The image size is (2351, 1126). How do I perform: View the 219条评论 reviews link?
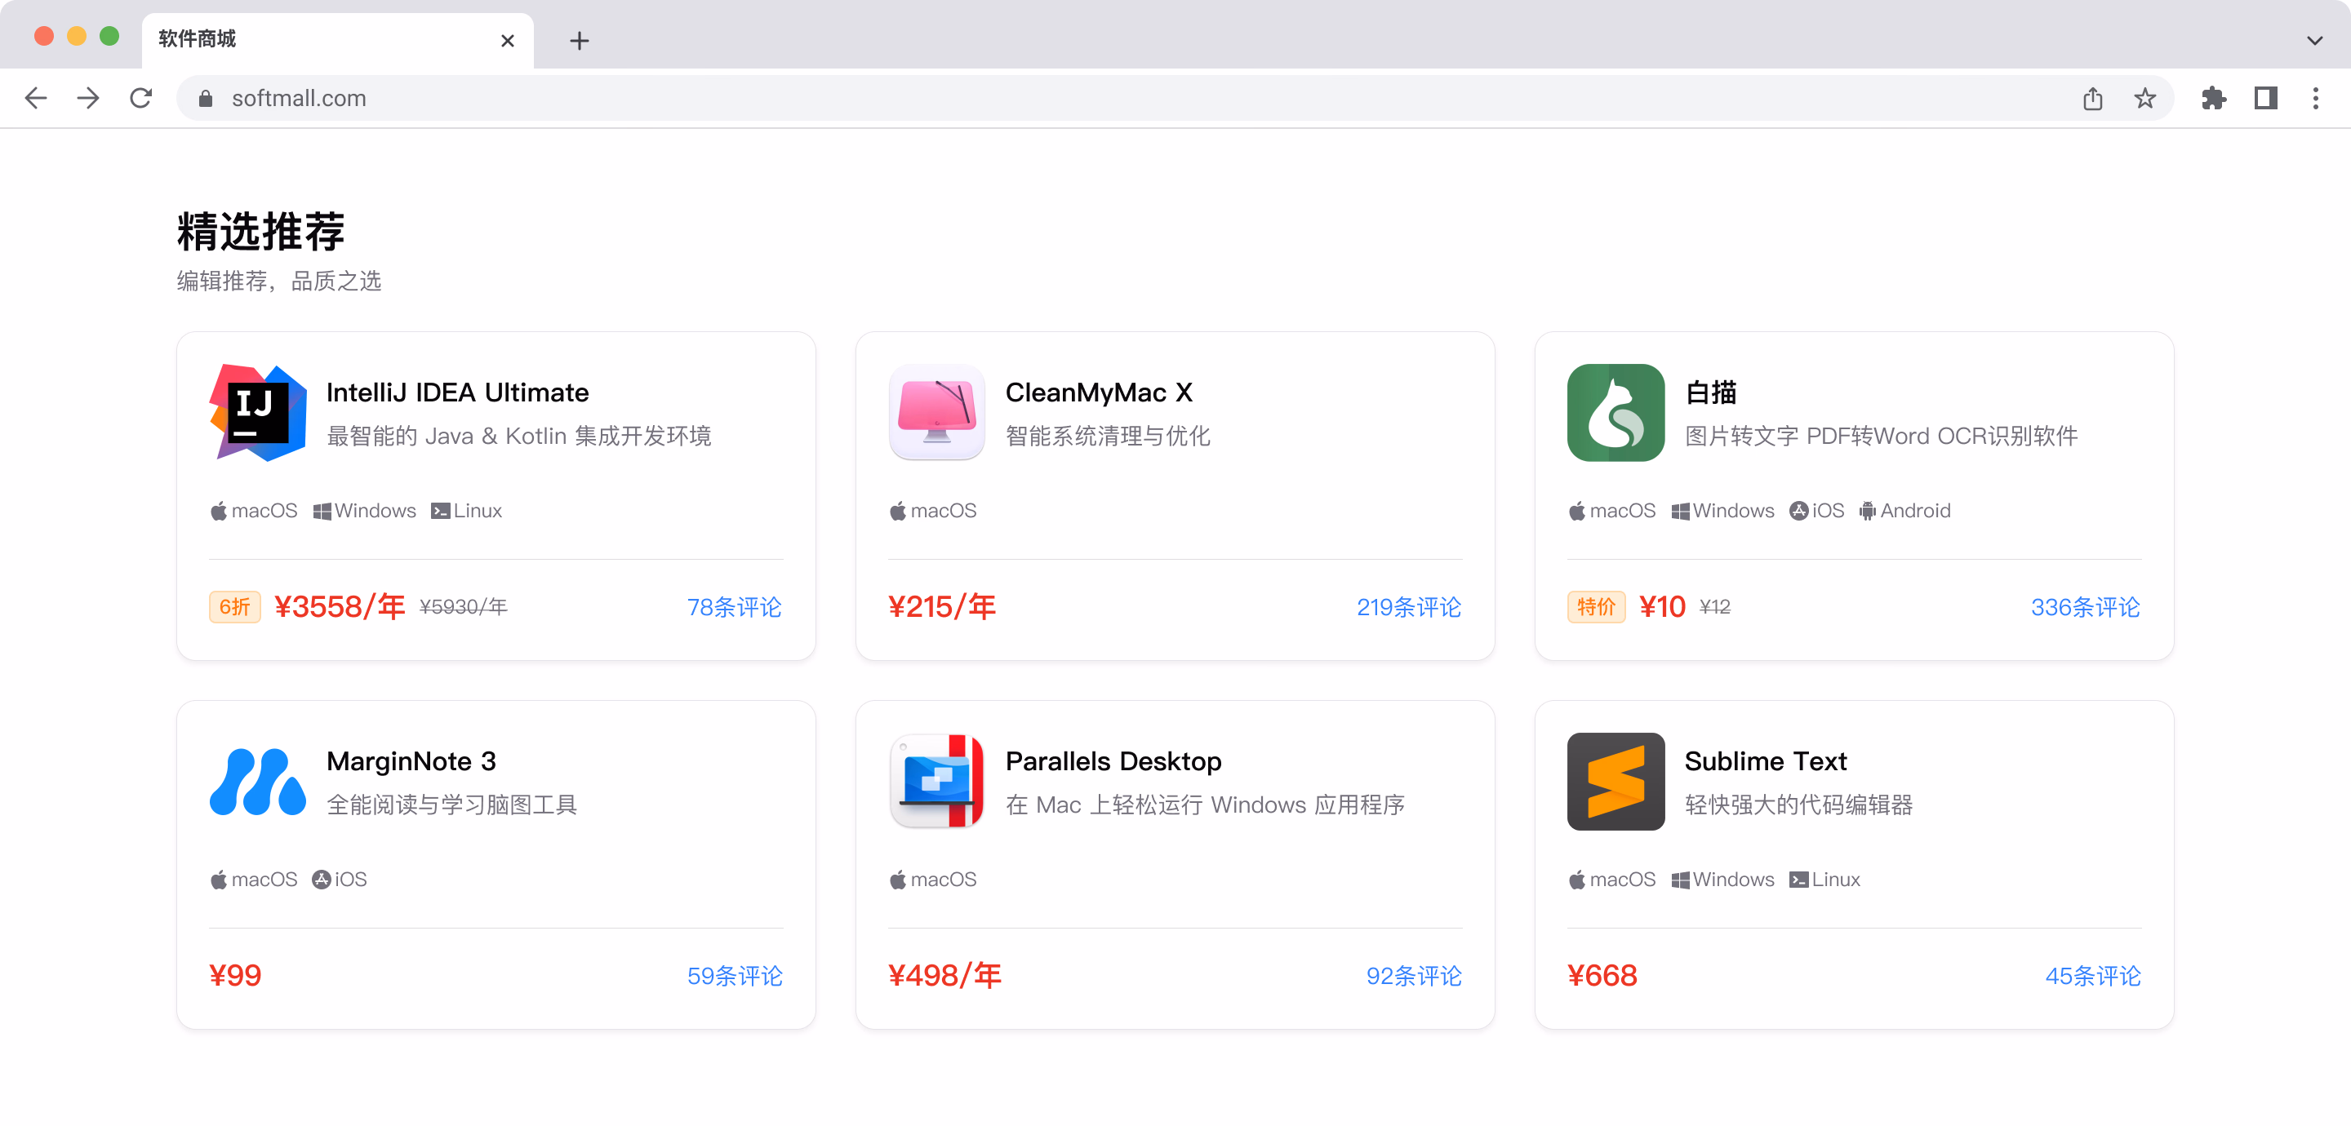(1408, 607)
